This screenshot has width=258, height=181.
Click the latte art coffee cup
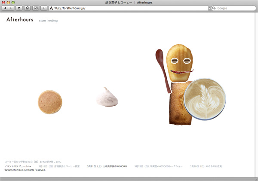205,99
